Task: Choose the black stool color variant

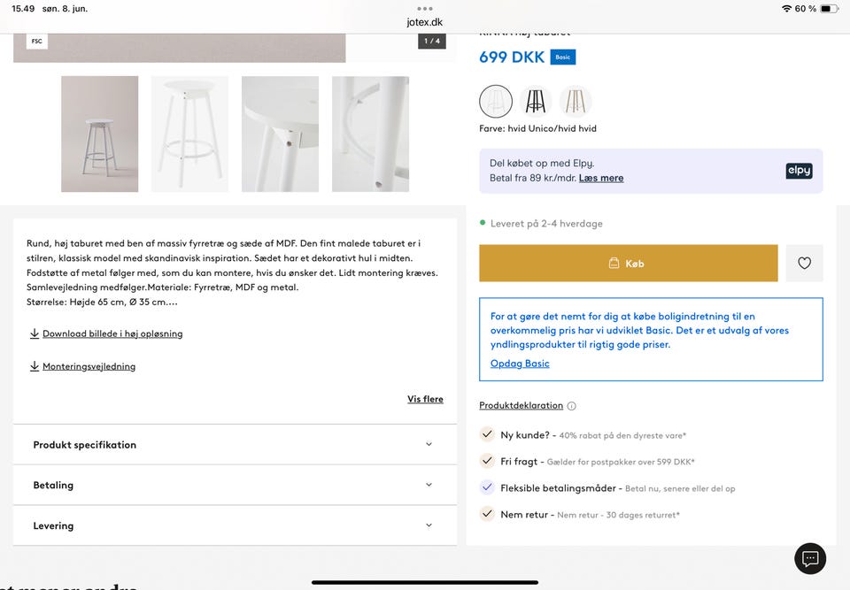Action: 536,102
